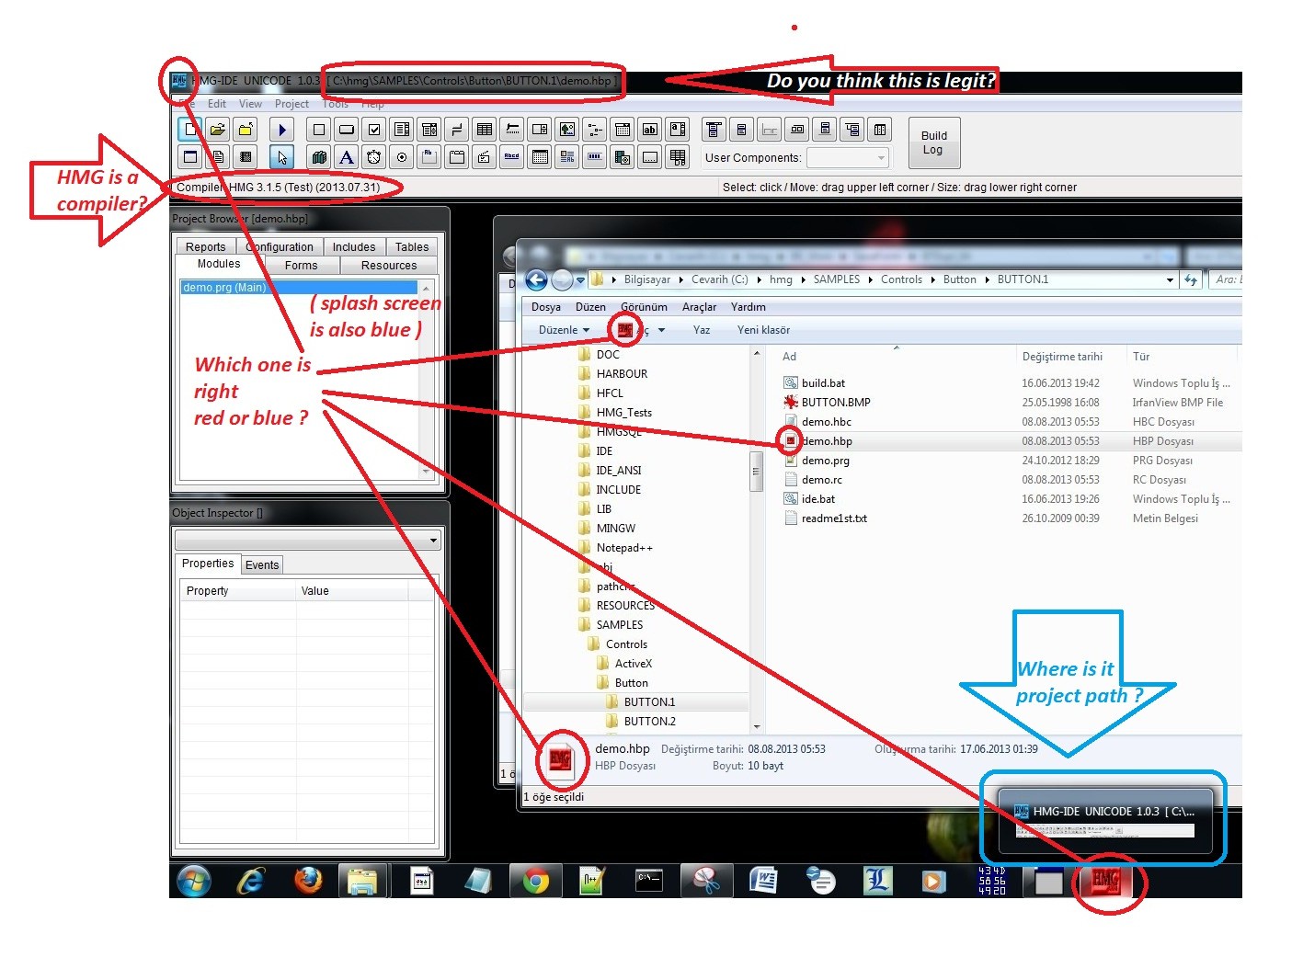
Task: Switch to the Includes tab in Project Browser
Action: pyautogui.click(x=354, y=246)
